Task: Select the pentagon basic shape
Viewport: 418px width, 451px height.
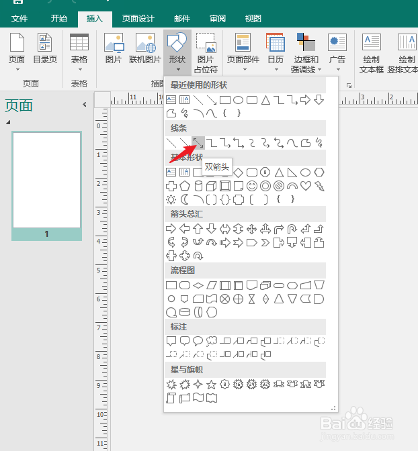Action: click(x=185, y=186)
